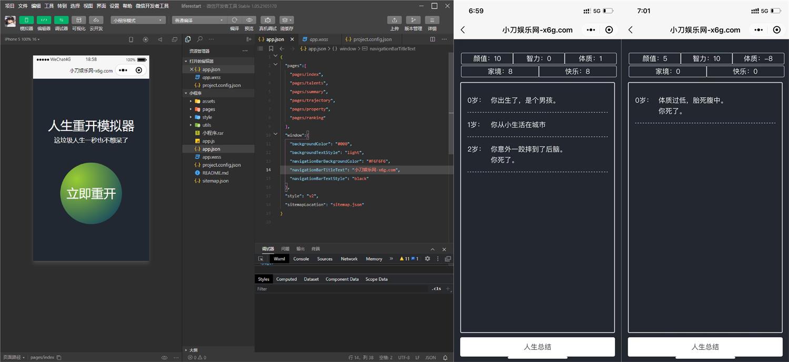Click the 云开发 cloud development icon
The image size is (789, 362).
tap(96, 19)
